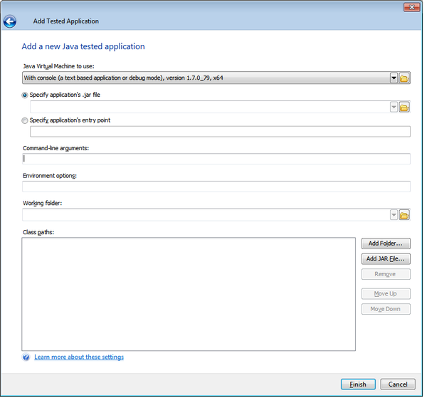427x403 pixels.
Task: Click the Add Folder button
Action: [386, 244]
